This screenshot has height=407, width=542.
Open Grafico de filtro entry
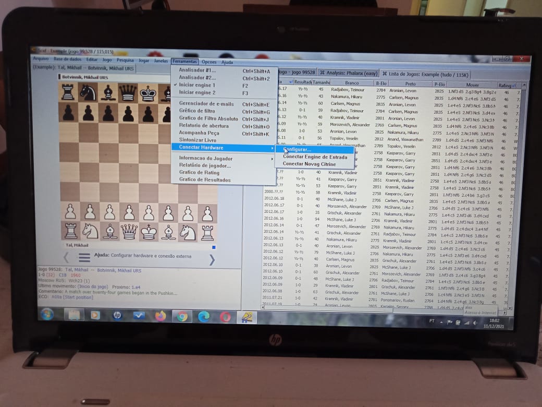tap(224, 111)
